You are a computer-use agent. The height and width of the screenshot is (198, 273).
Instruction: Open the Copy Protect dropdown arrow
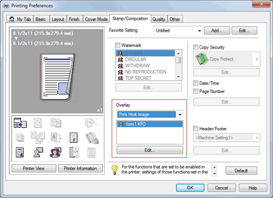click(x=257, y=59)
